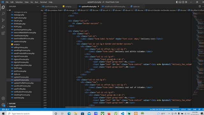Viewport: 204px width, 115px height.
Task: Open the Manage gear icon
Action: pos(3,105)
